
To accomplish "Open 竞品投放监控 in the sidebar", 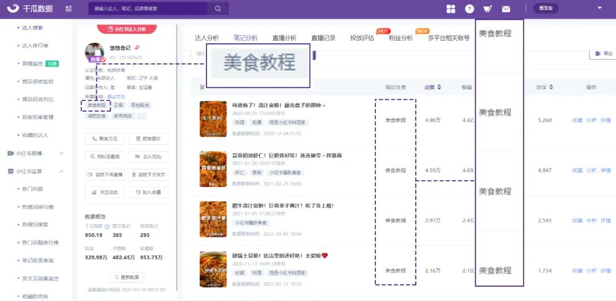I will click(38, 81).
